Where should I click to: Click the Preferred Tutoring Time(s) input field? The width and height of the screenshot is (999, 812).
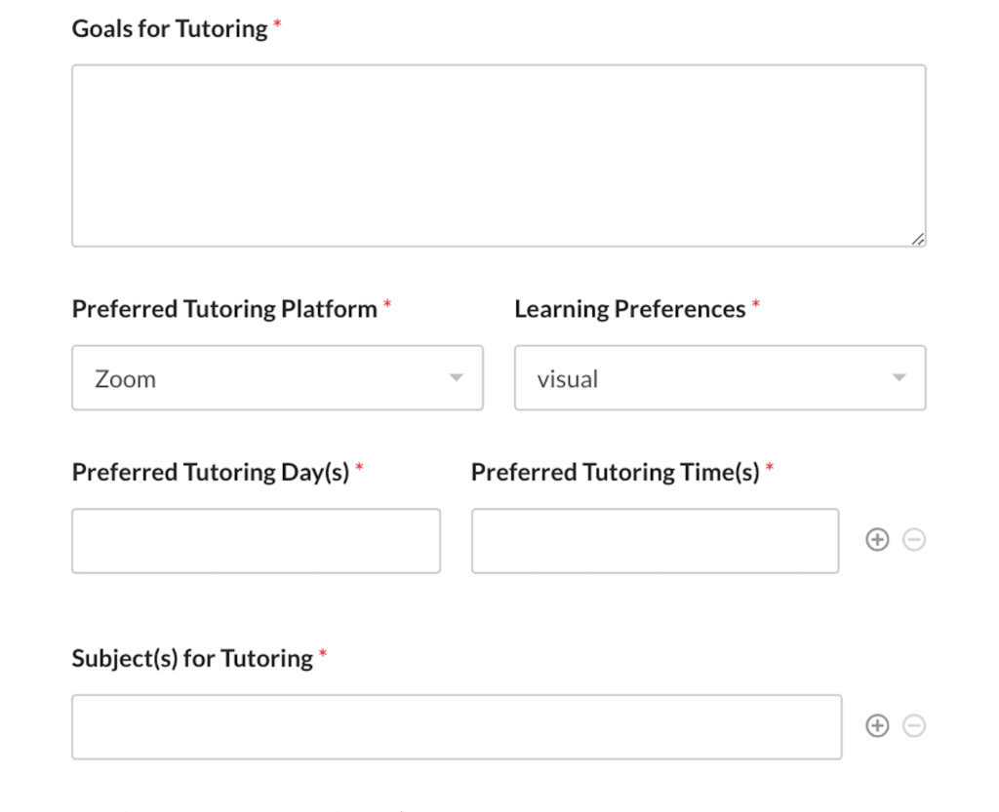point(655,540)
